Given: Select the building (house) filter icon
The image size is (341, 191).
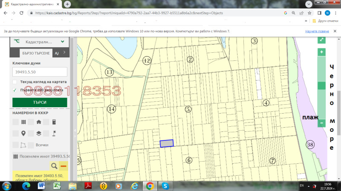Looking at the screenshot, I should 39,122.
